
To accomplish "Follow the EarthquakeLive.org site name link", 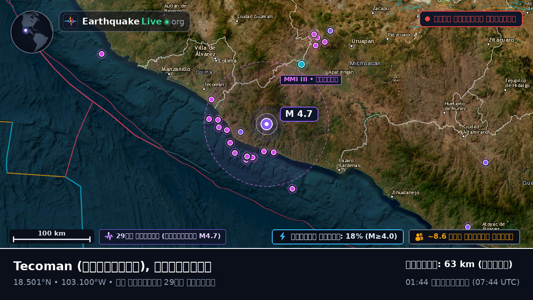I will coord(133,22).
